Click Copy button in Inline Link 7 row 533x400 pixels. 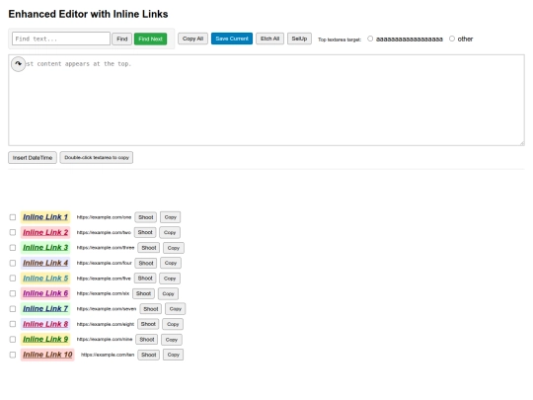pos(176,309)
